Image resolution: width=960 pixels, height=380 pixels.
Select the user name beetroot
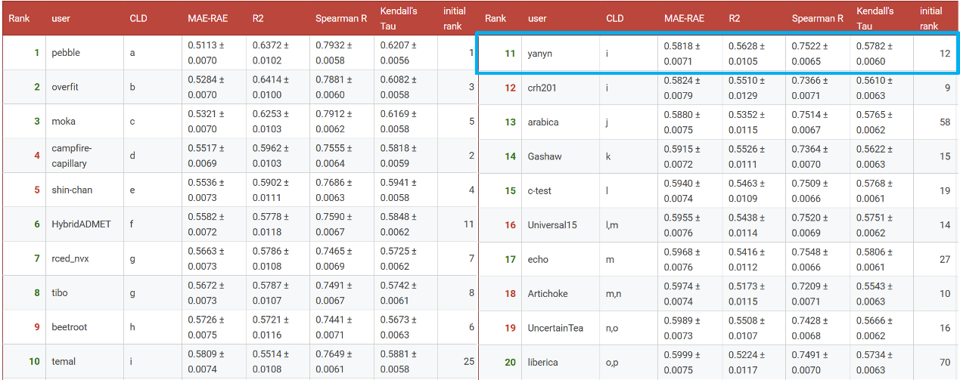pos(69,327)
